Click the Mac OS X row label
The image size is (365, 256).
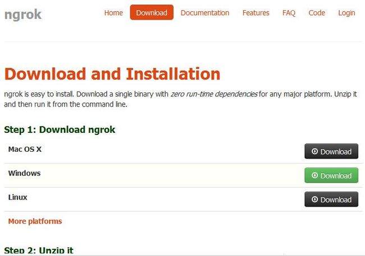pos(25,149)
